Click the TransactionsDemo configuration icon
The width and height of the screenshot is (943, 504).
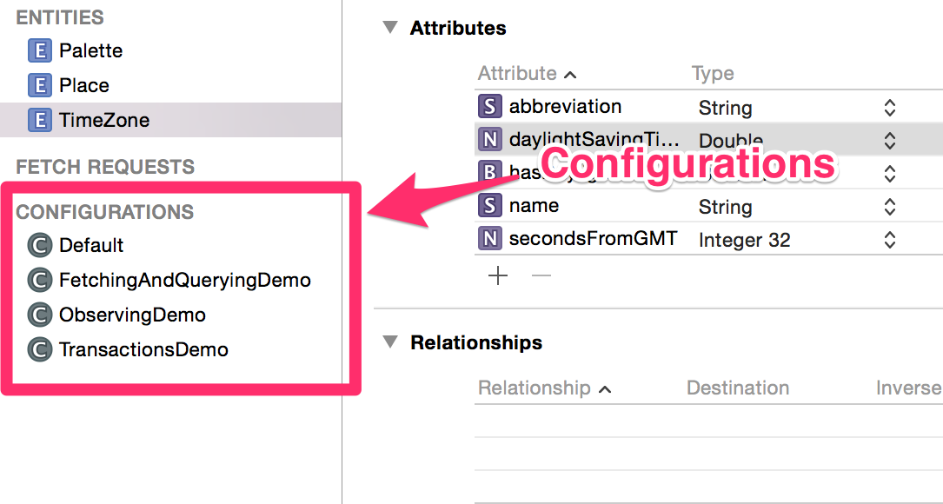point(39,350)
